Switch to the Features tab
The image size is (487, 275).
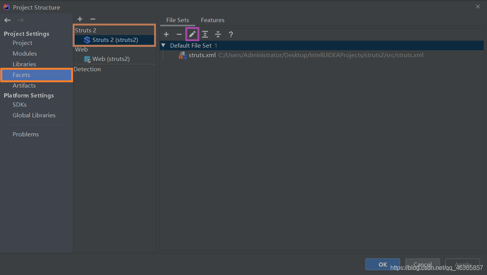[x=213, y=20]
